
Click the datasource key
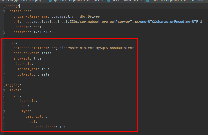20,11
